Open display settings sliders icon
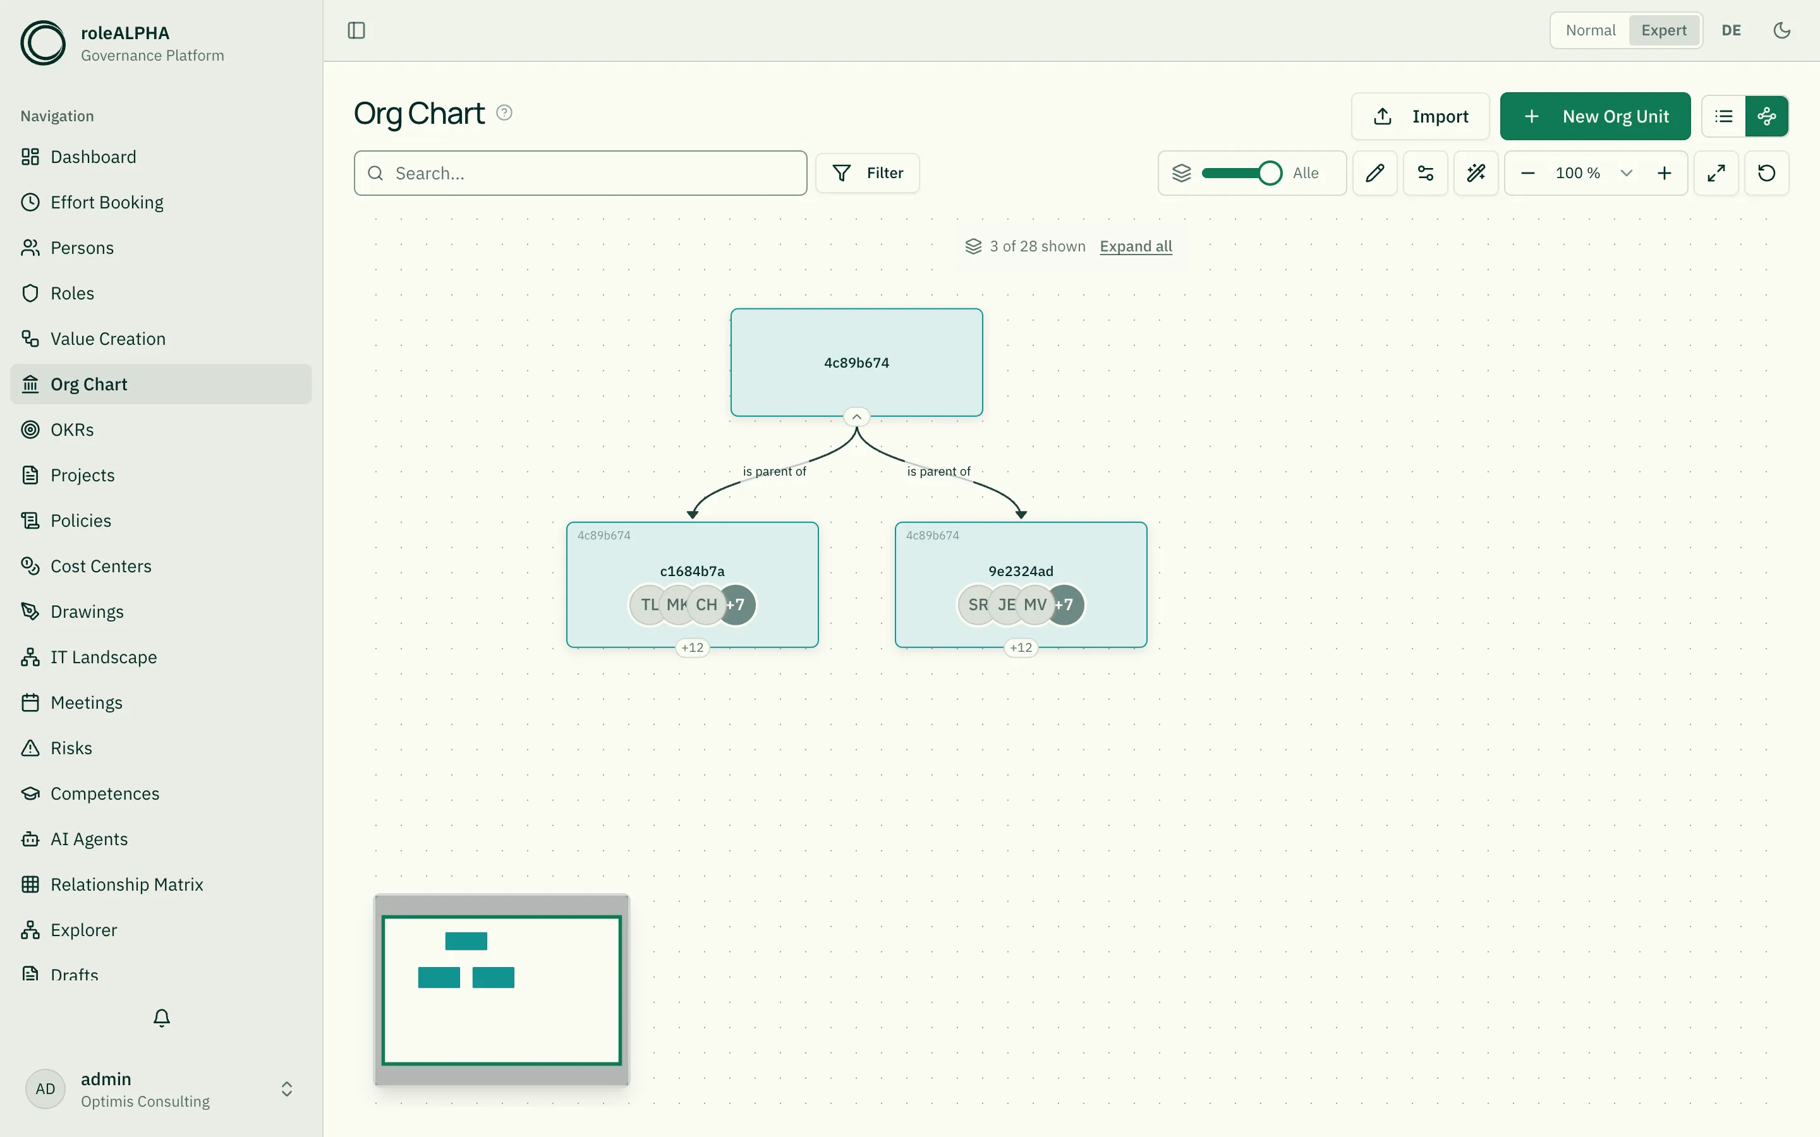 [x=1425, y=173]
